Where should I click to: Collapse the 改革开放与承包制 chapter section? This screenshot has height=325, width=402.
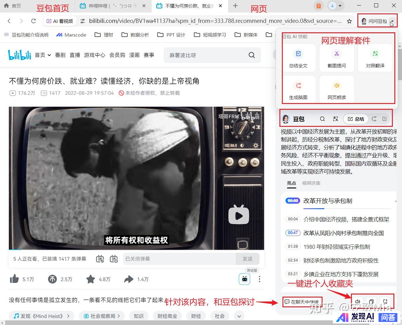(396, 201)
